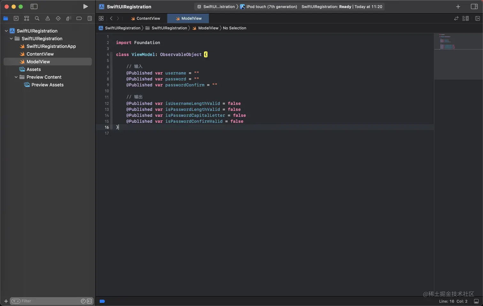The image size is (483, 306).
Task: Select the Preview Content folder row
Action: (48, 77)
